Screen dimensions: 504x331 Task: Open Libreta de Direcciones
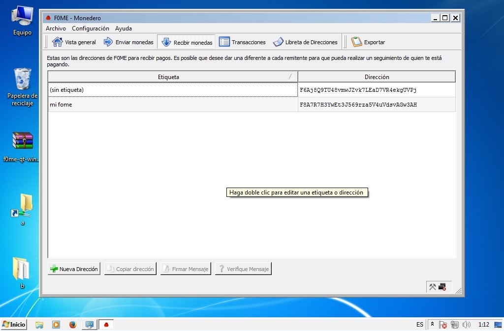pyautogui.click(x=305, y=42)
